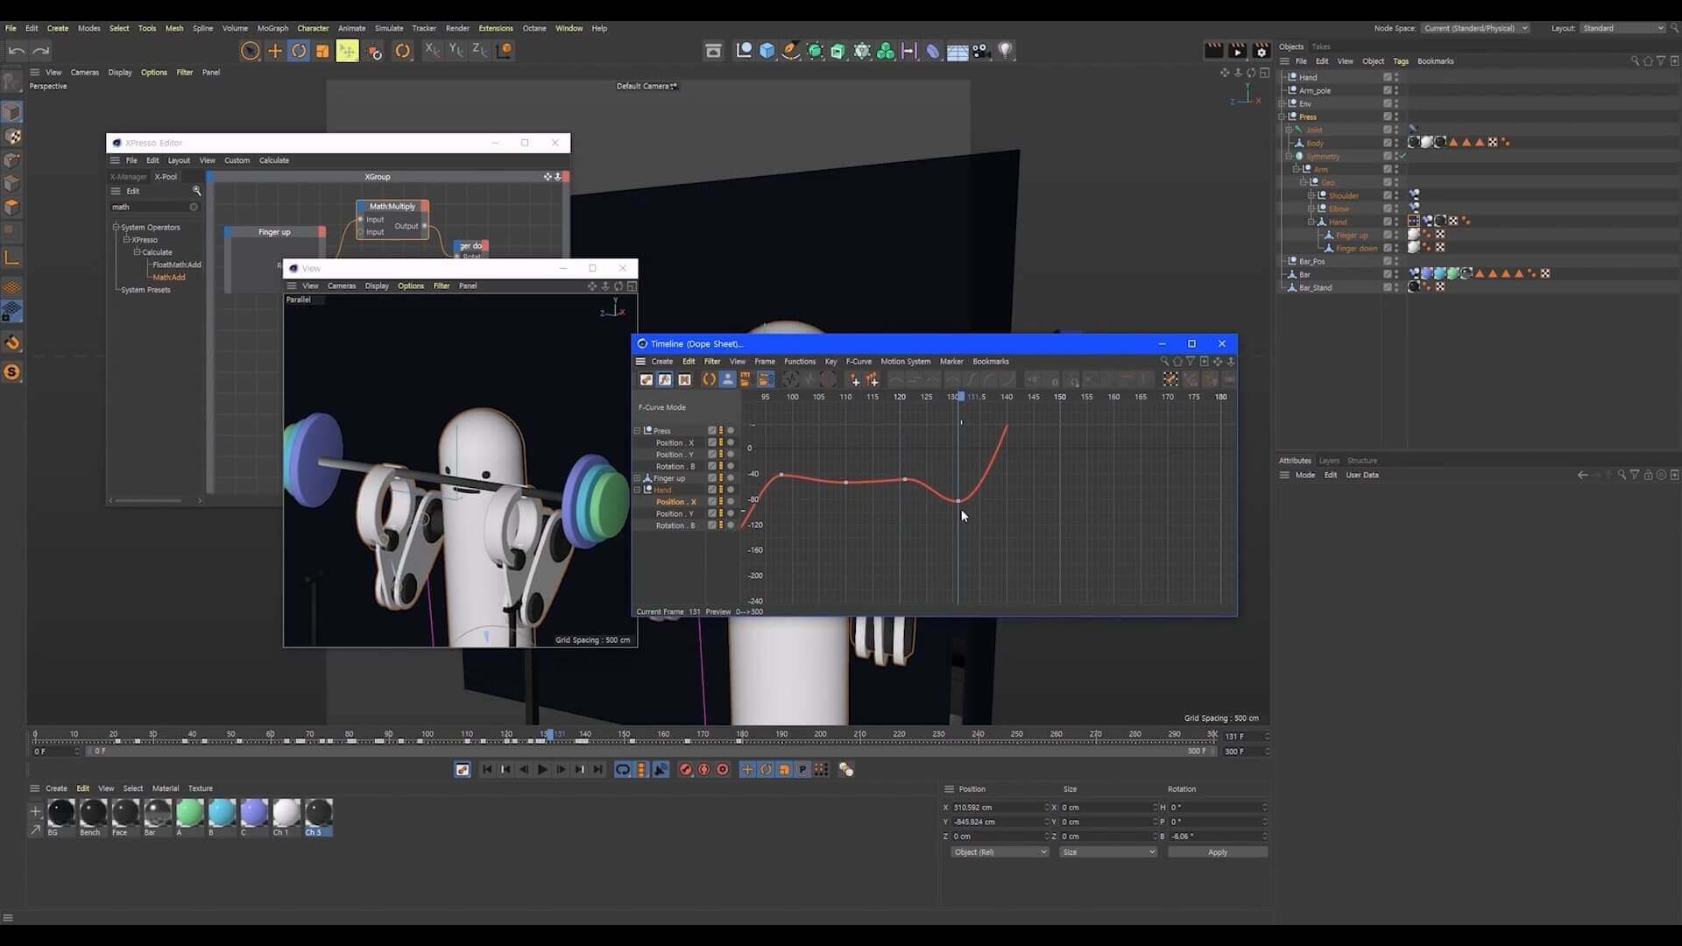Expand the Finger up track in timeline
This screenshot has height=946, width=1682.
[x=638, y=478]
